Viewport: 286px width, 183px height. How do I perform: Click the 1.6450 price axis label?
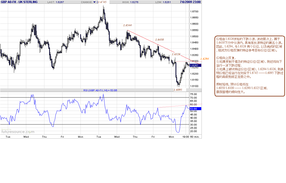[x=194, y=42]
